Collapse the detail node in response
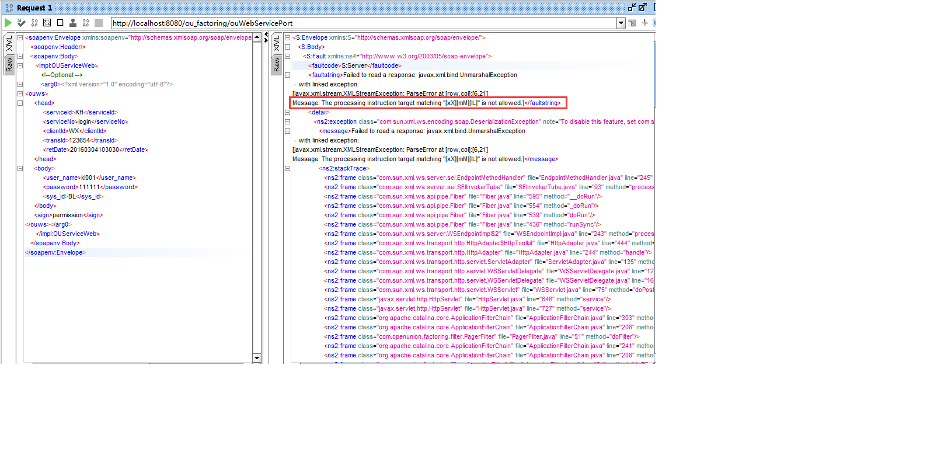 pos(287,112)
